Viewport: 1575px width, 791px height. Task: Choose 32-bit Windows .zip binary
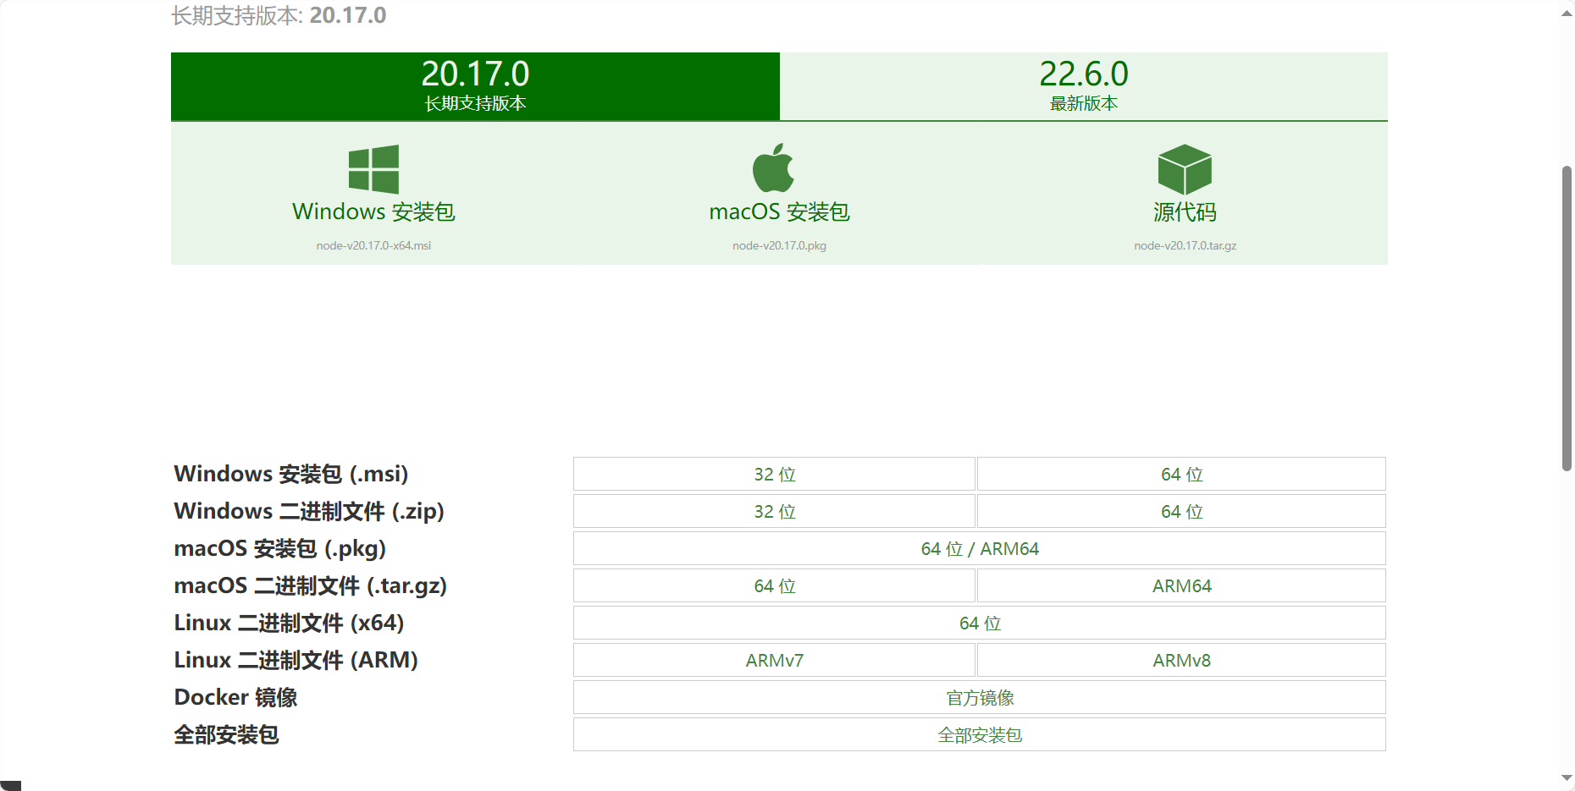[x=774, y=512]
